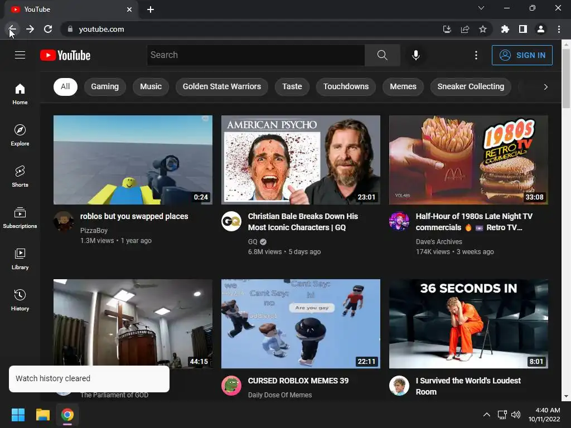Open the Roblox sniper thumbnail
571x428 pixels.
click(x=133, y=160)
